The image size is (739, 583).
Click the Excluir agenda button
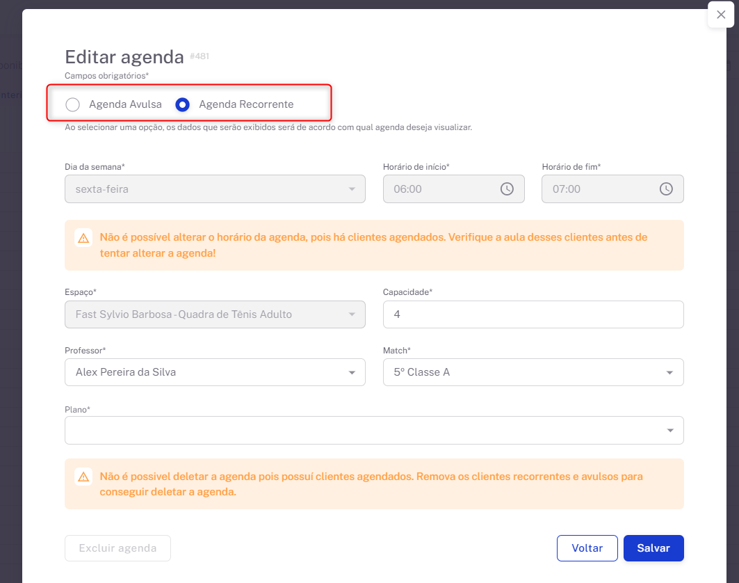tap(117, 548)
